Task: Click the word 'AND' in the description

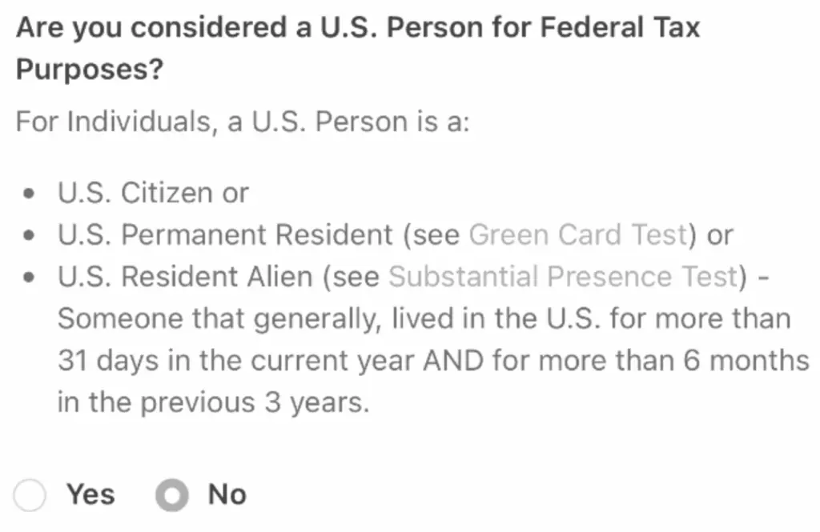Action: tap(453, 361)
